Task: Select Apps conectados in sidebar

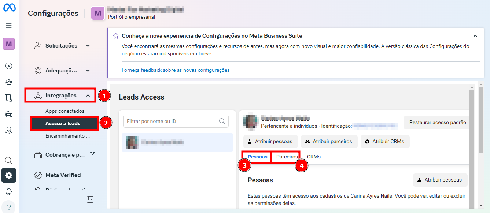Action: [x=65, y=111]
